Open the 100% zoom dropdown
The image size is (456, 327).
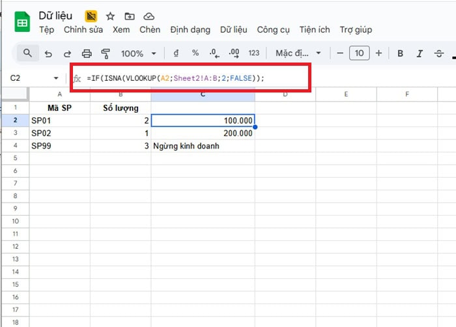coord(139,53)
